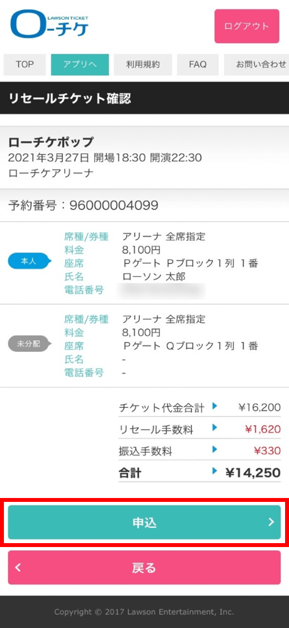Click the event title ローチケポップ
Viewport: 289px width, 628px height.
tap(49, 141)
